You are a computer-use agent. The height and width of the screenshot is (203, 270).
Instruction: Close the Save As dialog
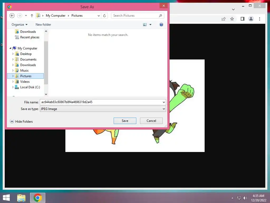coord(163,6)
